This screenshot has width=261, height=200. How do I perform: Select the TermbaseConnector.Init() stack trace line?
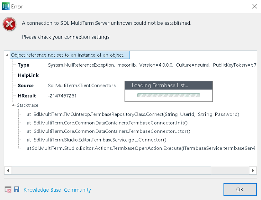click(x=107, y=123)
